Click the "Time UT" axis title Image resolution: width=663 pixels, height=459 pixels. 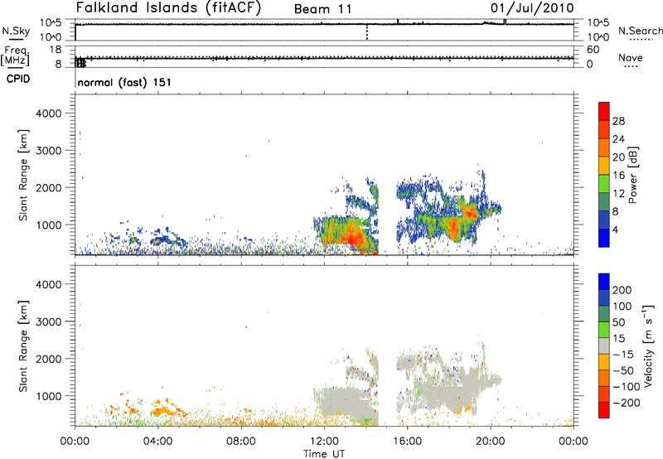[x=324, y=454]
